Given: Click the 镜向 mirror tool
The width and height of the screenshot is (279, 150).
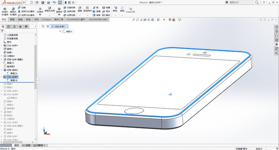Looking at the screenshot, I should (x=106, y=15).
